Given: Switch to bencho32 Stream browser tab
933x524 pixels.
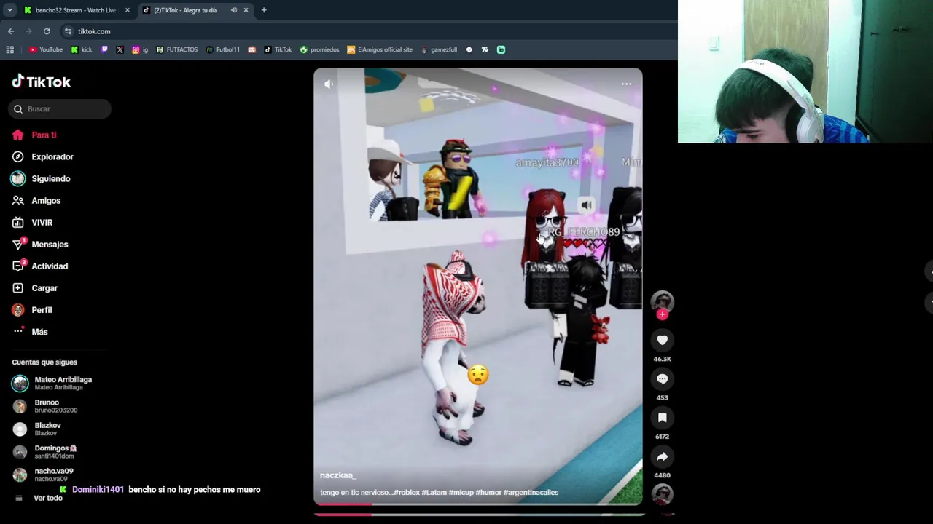Looking at the screenshot, I should [71, 10].
